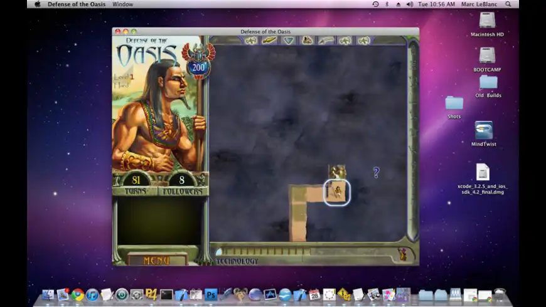Open the Defense of the Oasis app menu
The height and width of the screenshot is (307, 546).
tap(77, 4)
